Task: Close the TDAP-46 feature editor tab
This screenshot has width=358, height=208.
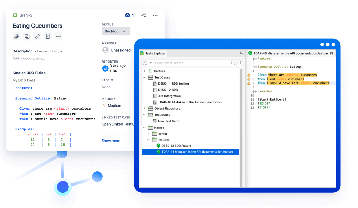Action: tap(332, 53)
